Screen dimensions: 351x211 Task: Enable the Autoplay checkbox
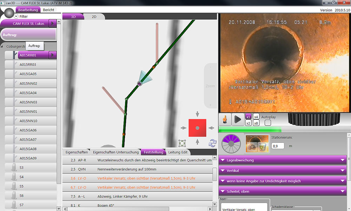267,123
